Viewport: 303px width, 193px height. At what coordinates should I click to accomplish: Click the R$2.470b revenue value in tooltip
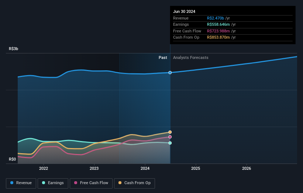[216, 18]
